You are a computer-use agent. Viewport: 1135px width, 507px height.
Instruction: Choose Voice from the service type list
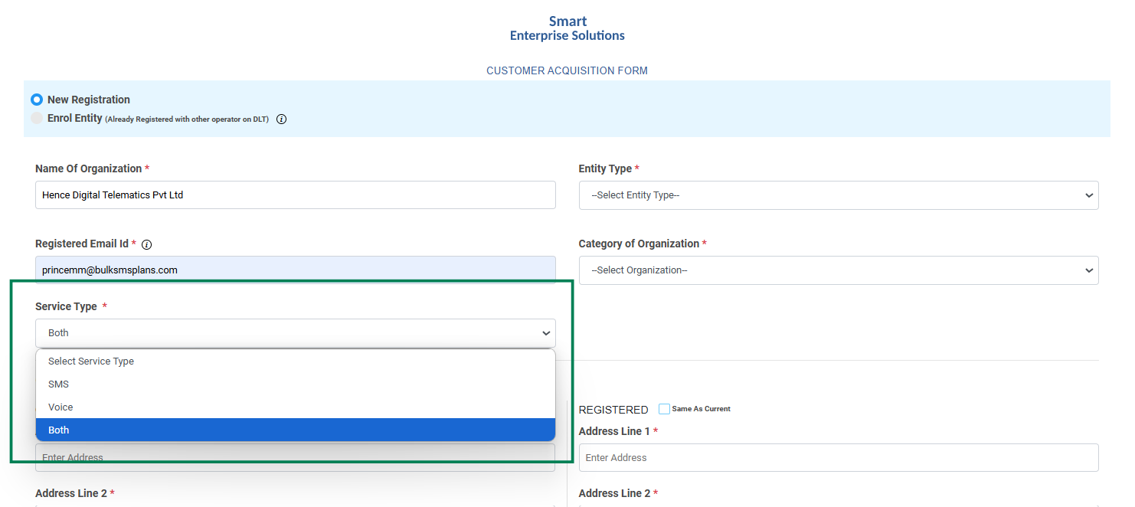(296, 407)
